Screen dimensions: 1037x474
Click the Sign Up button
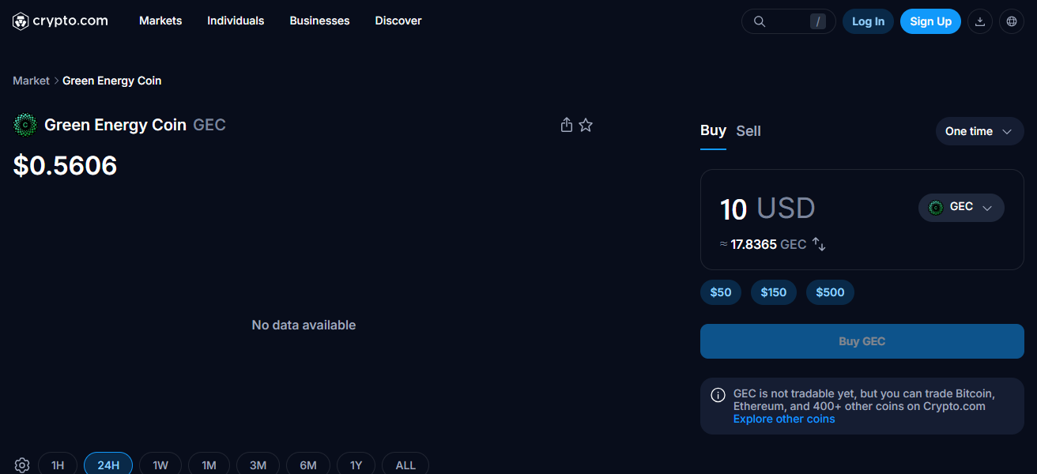[930, 21]
